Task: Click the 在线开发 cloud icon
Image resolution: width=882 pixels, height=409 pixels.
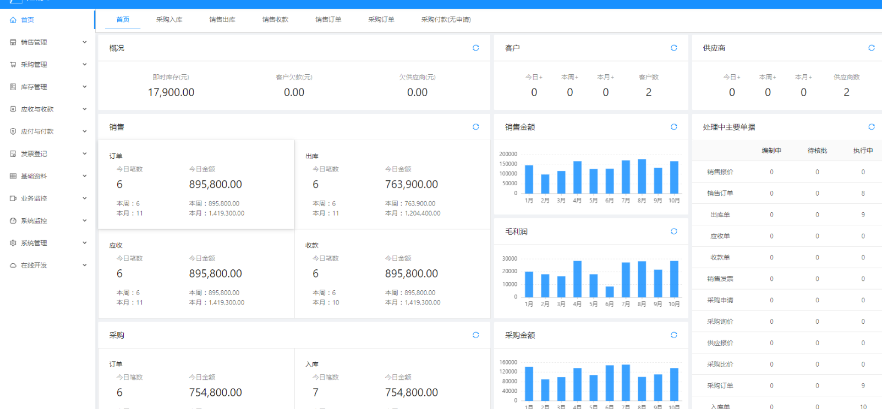Action: click(13, 265)
